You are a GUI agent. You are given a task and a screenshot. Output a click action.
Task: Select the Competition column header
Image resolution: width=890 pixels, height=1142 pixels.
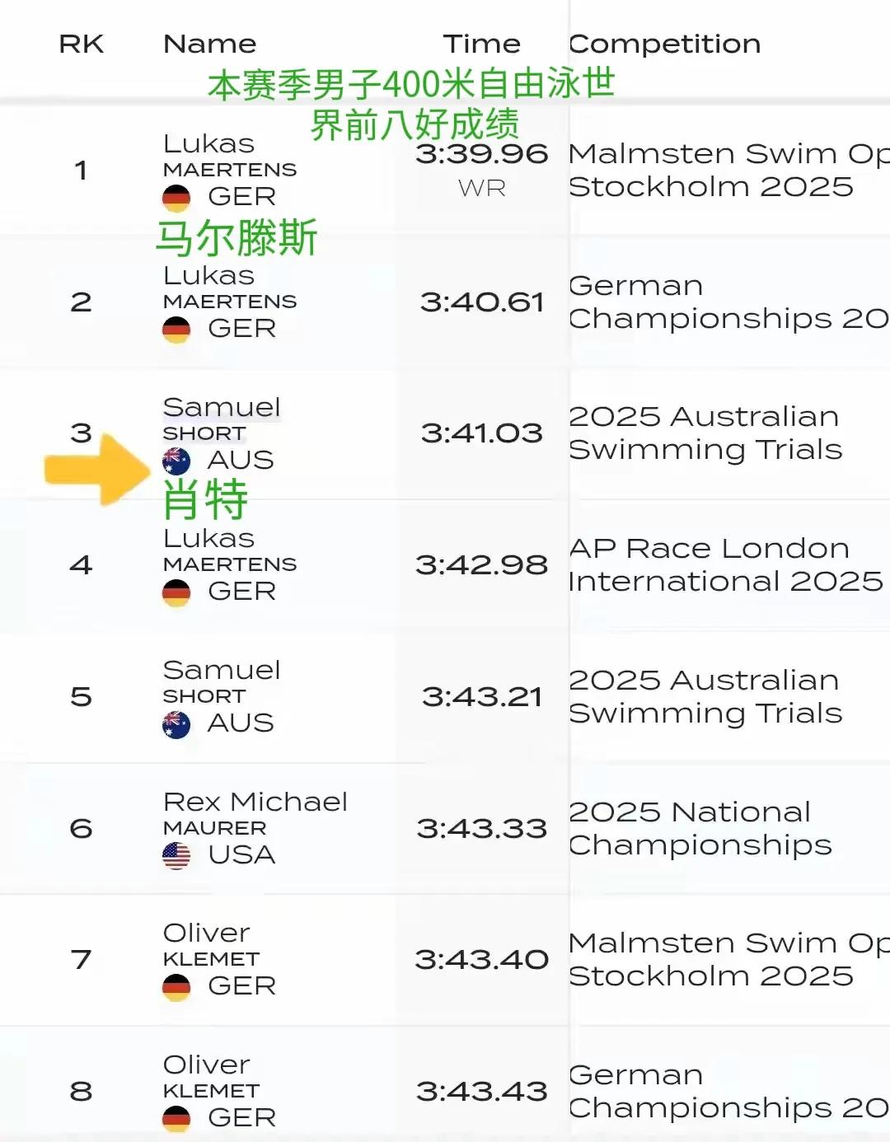click(664, 44)
